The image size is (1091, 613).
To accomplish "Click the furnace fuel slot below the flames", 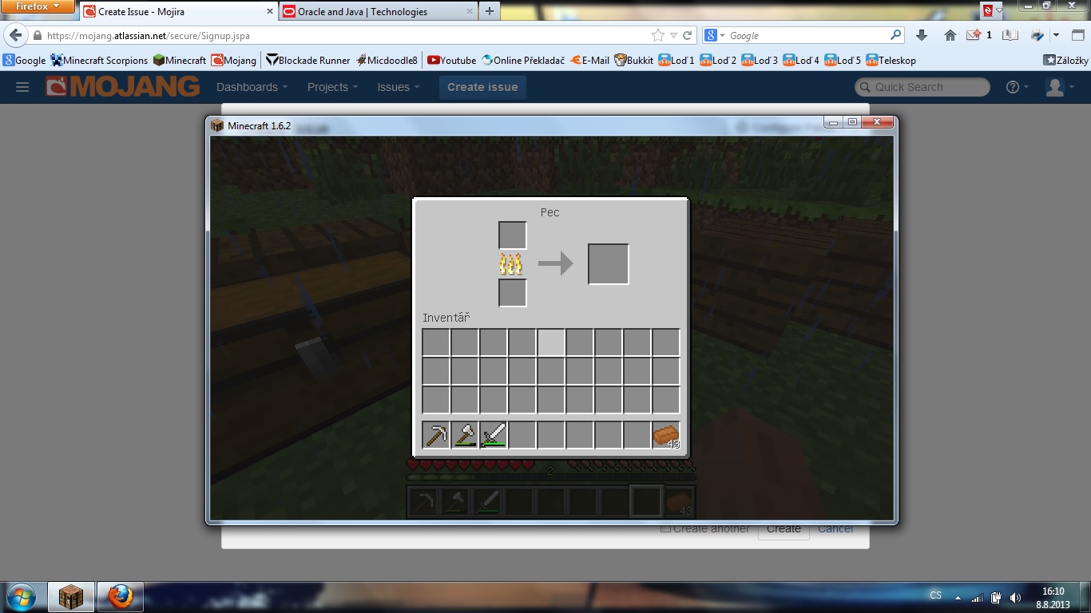I will (x=513, y=293).
